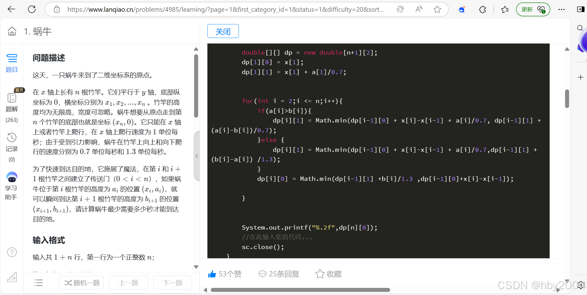Open the browser extensions puzzle icon
Screen dimensions: 587x295
click(x=482, y=10)
